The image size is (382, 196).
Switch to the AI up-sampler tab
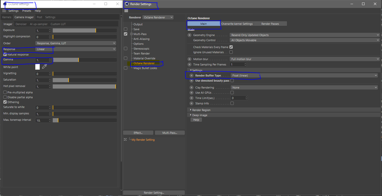point(39,24)
